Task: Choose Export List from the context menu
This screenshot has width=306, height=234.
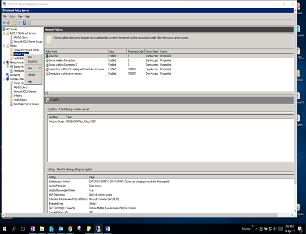Action: tap(33, 62)
